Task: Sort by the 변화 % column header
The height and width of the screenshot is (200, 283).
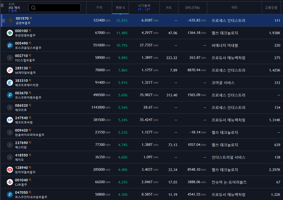Action: tap(120, 8)
